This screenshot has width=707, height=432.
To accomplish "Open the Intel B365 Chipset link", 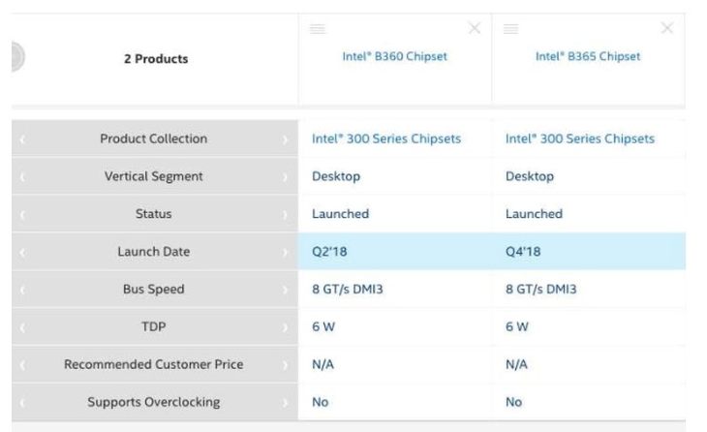I will coord(588,56).
